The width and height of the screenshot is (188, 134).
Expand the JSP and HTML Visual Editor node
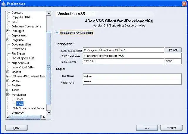tap(8, 76)
